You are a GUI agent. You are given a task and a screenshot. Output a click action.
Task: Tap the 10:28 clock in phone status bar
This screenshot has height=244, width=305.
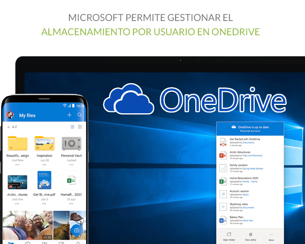point(80,106)
